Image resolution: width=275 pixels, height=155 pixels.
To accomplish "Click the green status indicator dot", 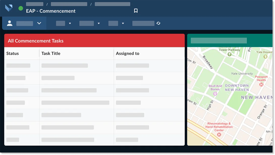I will click(x=21, y=8).
